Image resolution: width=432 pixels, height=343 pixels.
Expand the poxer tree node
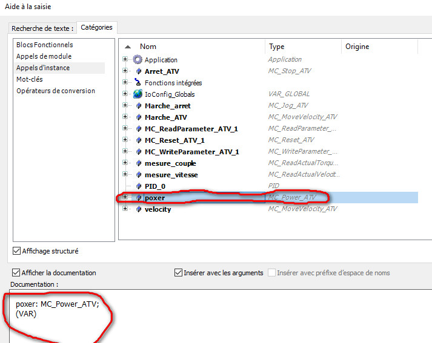point(125,197)
